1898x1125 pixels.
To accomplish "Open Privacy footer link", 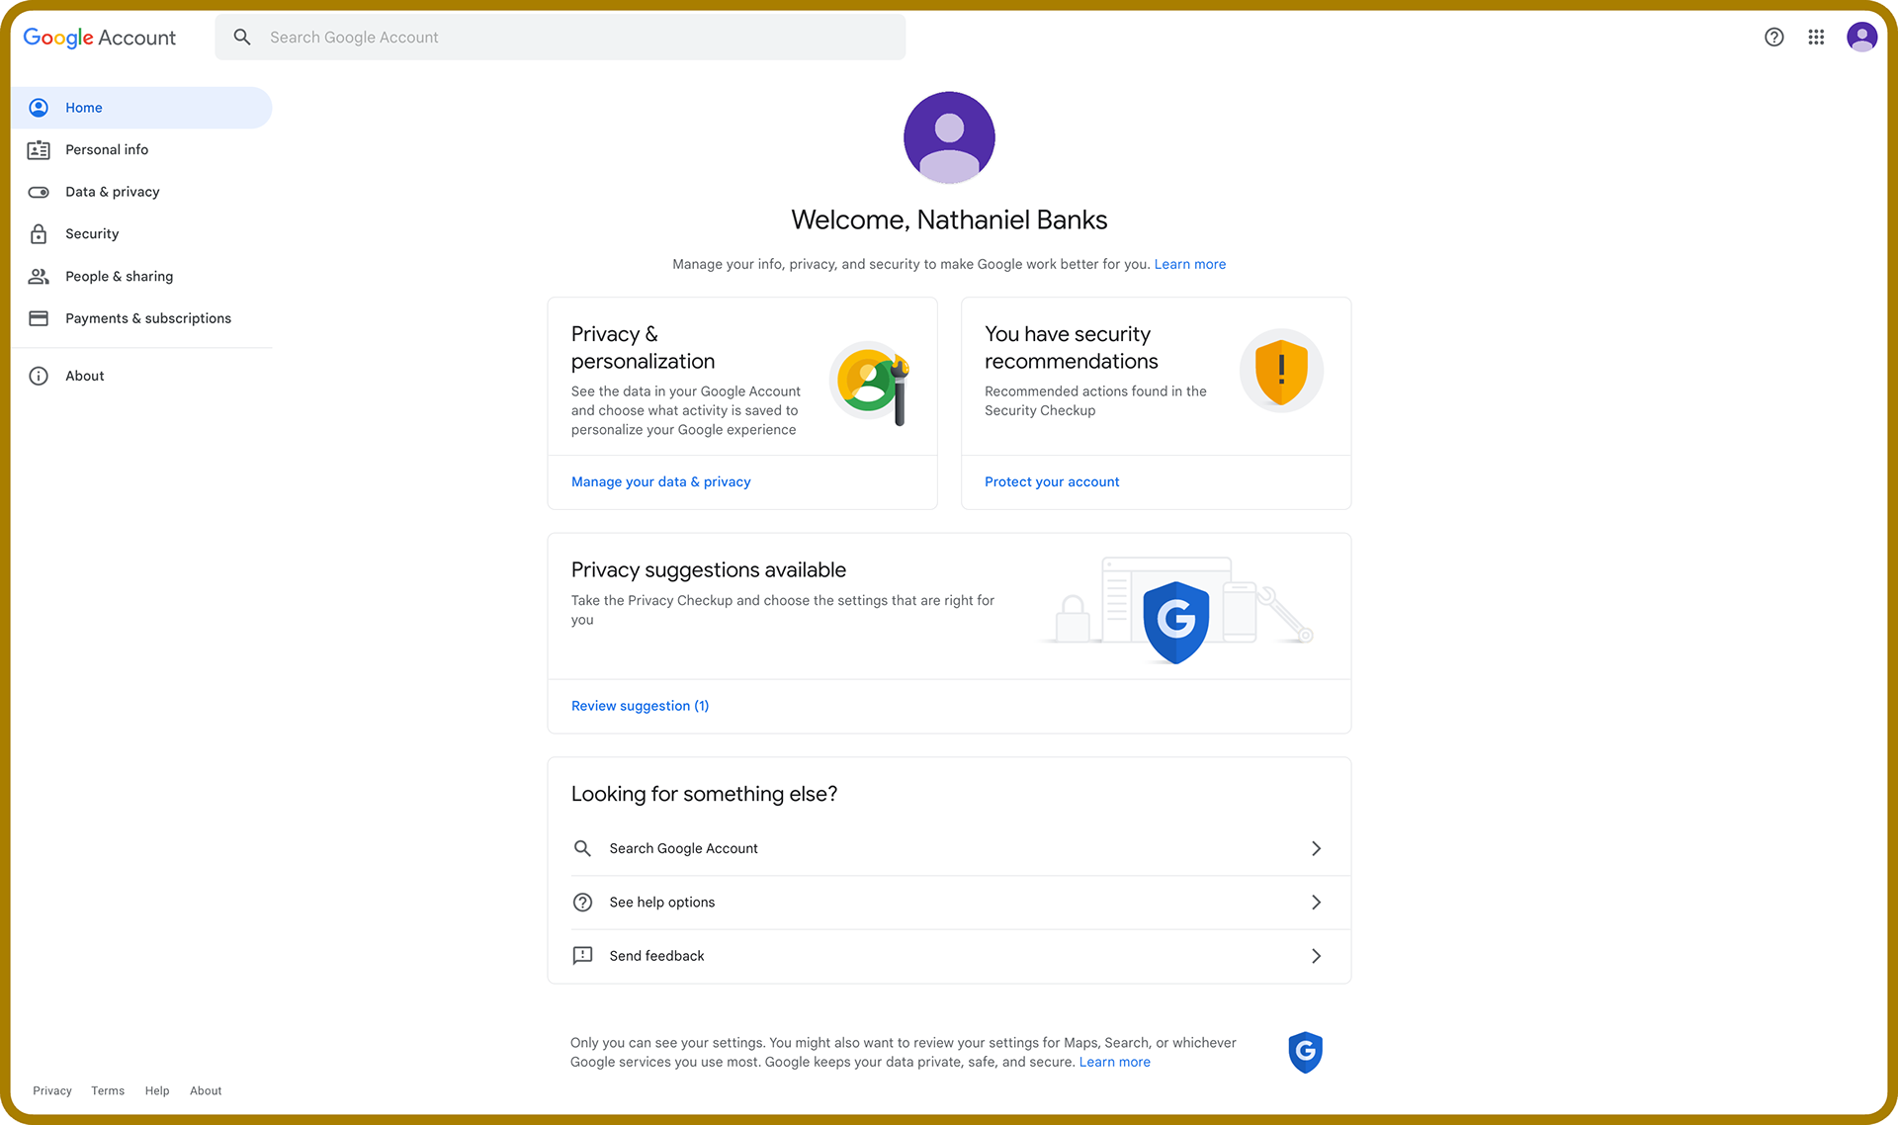I will tap(52, 1091).
